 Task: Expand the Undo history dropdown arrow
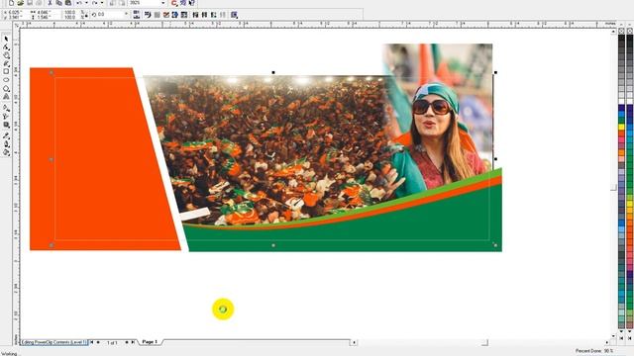(86, 3)
